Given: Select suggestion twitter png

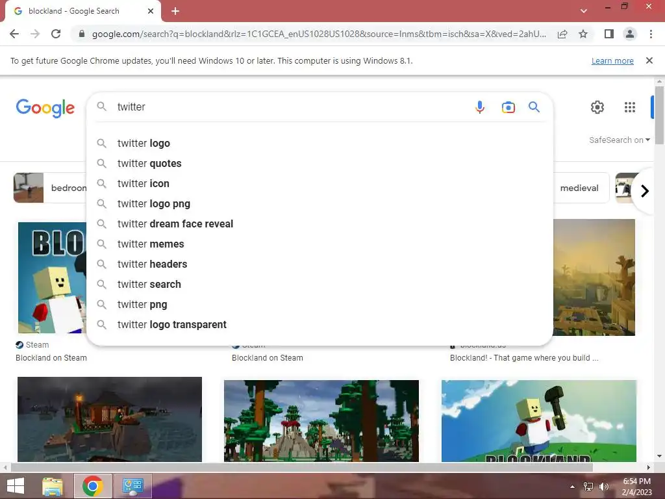Looking at the screenshot, I should [320, 305].
